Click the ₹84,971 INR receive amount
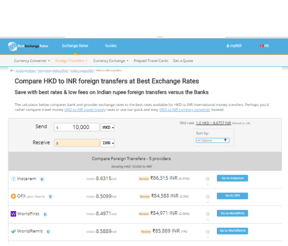Image resolution: width=288 pixels, height=246 pixels. (164, 214)
